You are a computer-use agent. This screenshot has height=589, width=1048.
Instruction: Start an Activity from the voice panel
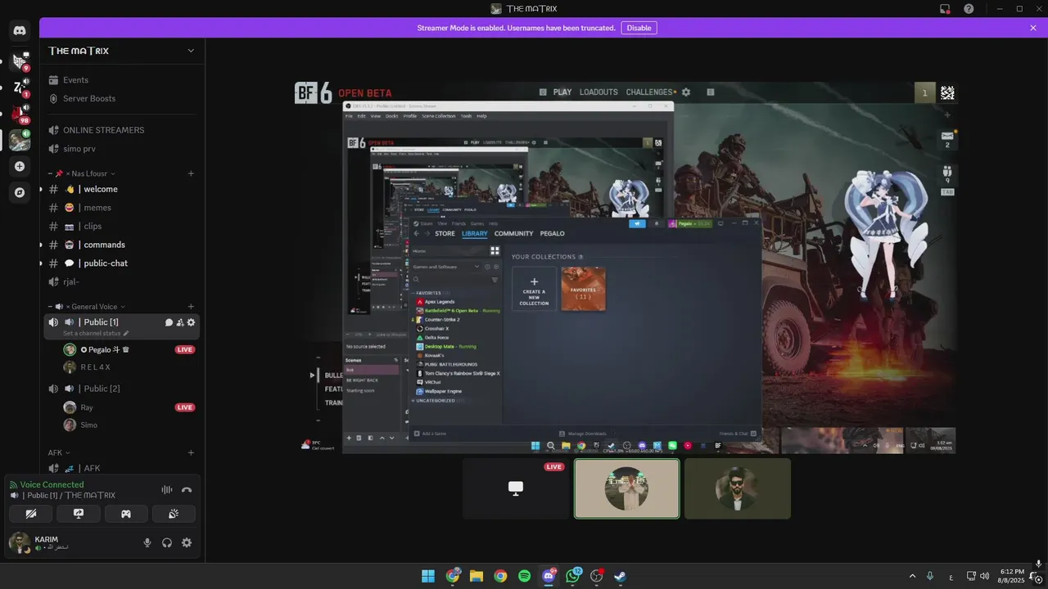[126, 514]
